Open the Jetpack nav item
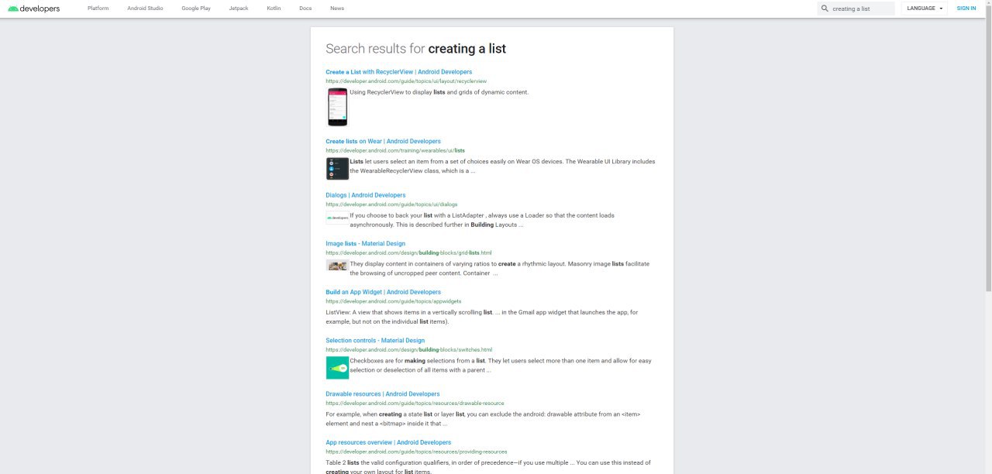The width and height of the screenshot is (992, 474). pos(239,9)
